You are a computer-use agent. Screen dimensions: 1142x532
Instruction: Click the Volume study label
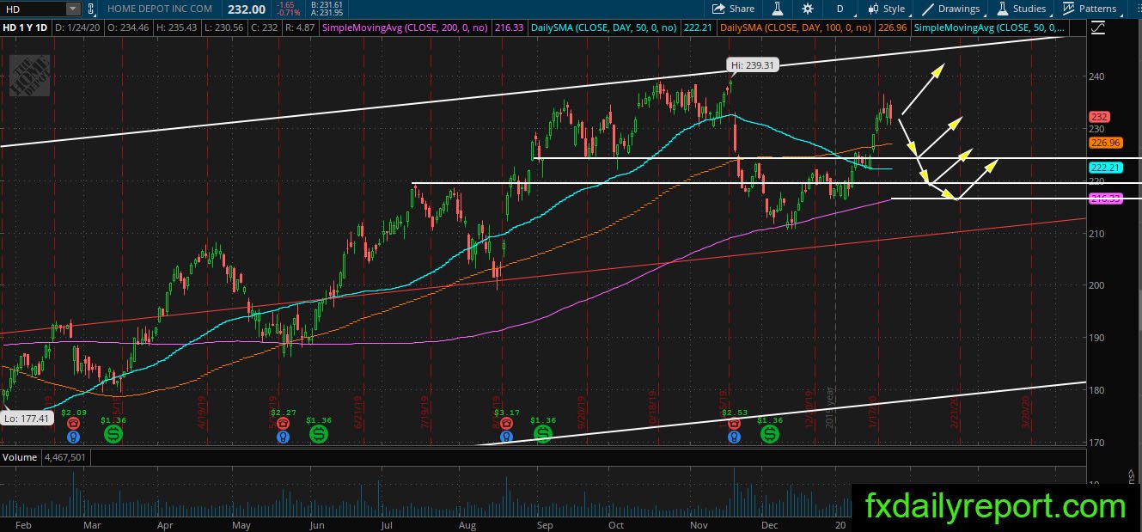[19, 457]
